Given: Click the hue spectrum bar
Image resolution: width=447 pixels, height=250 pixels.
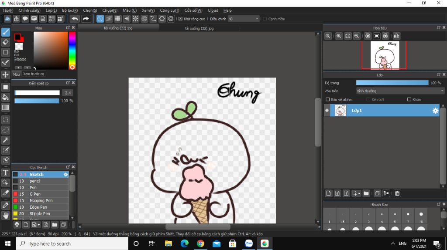Looking at the screenshot, I should coord(72,51).
